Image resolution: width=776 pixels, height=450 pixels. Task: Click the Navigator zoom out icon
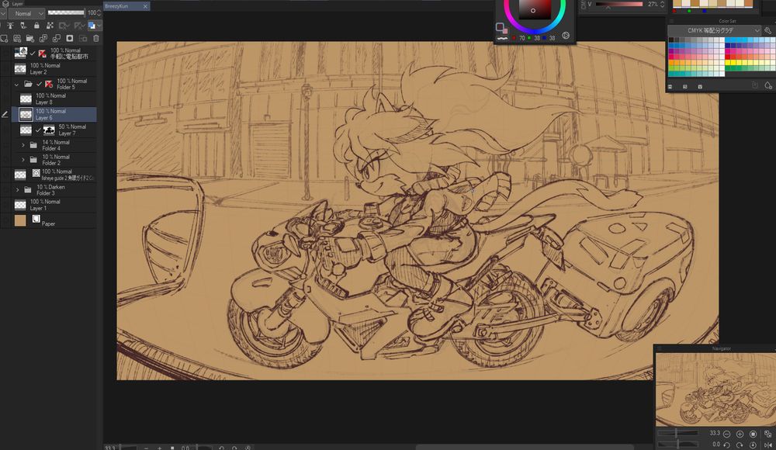click(726, 434)
